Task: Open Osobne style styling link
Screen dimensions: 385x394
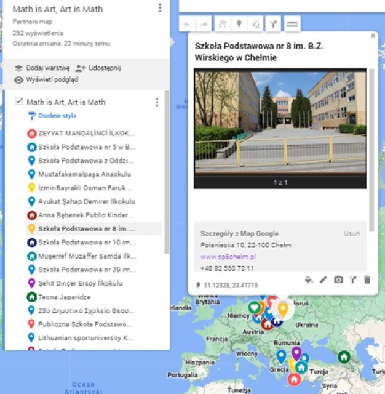Action: pyautogui.click(x=52, y=116)
